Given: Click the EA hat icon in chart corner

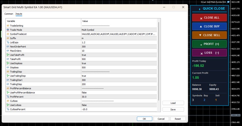Looking at the screenshot, I should (228, 2).
